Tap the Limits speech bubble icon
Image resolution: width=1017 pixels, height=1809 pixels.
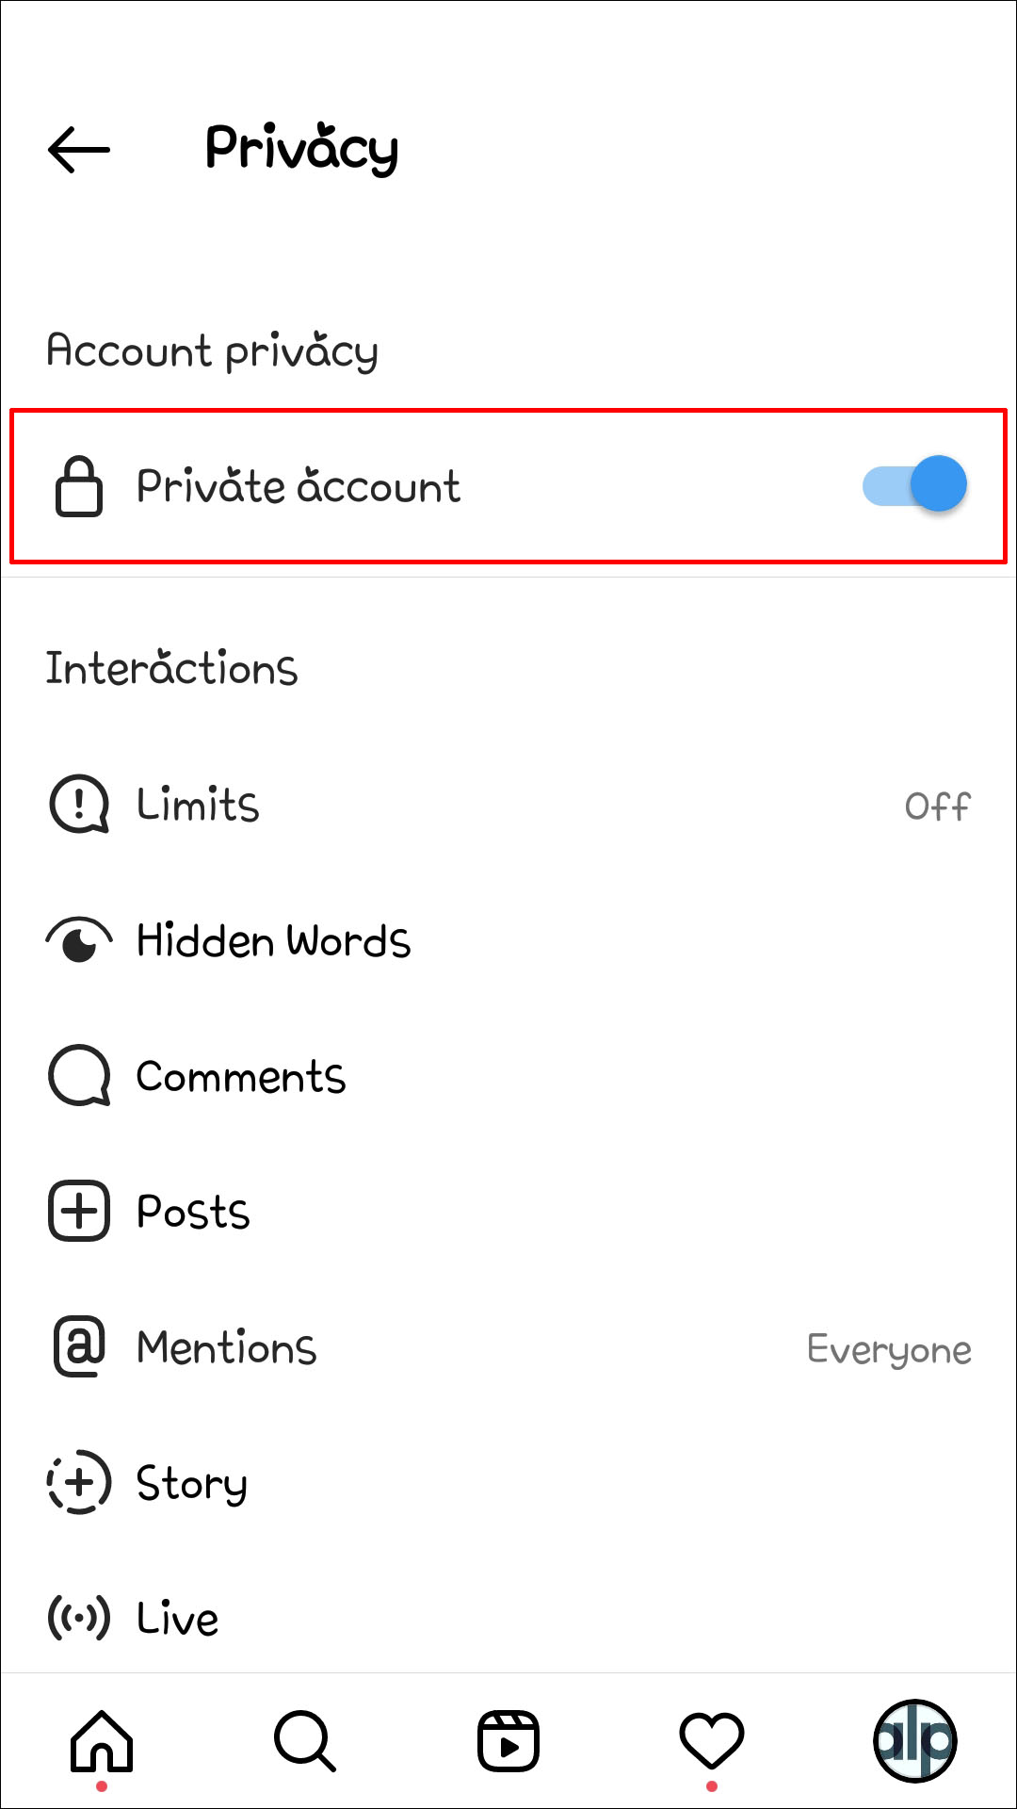(79, 806)
